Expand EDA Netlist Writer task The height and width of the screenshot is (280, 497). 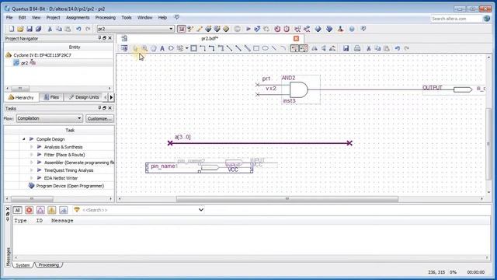pos(31,178)
